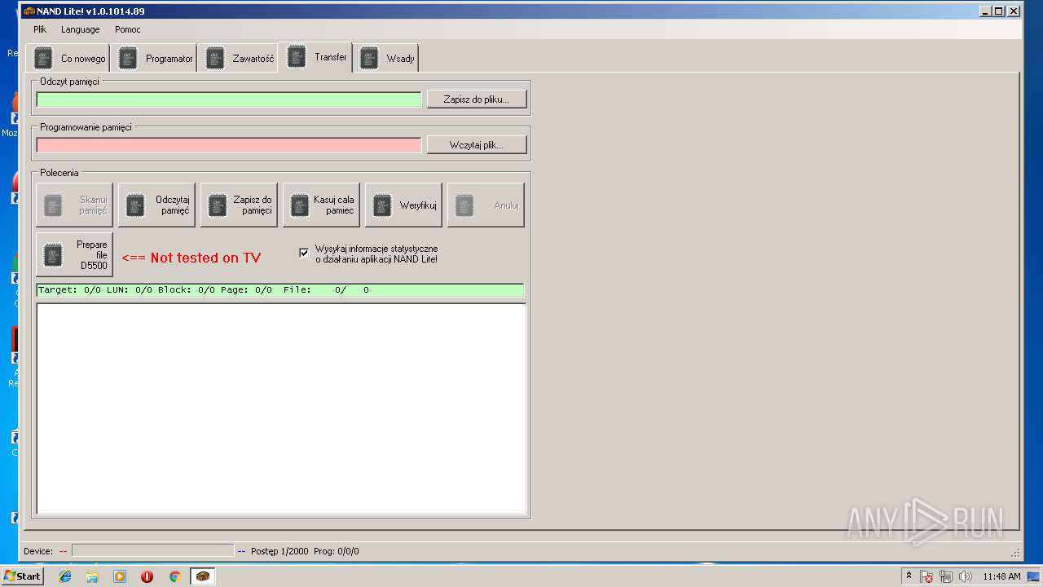Click the NAND Lite taskbar button
Image resolution: width=1043 pixels, height=587 pixels.
(203, 576)
